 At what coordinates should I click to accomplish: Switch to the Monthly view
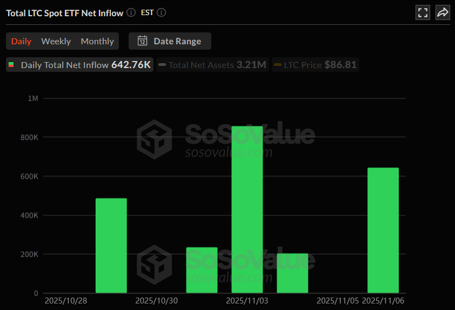[97, 41]
